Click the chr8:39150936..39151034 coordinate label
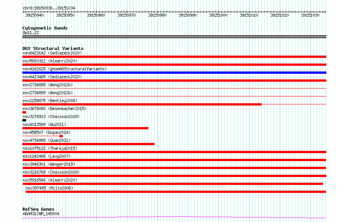 49,8
